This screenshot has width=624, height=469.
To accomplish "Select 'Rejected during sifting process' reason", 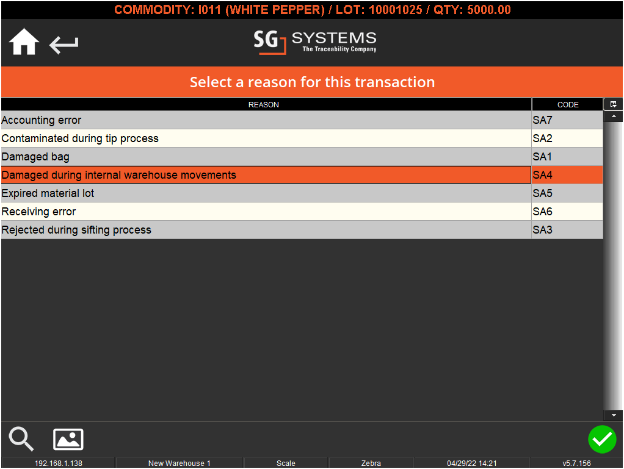I will tap(266, 230).
